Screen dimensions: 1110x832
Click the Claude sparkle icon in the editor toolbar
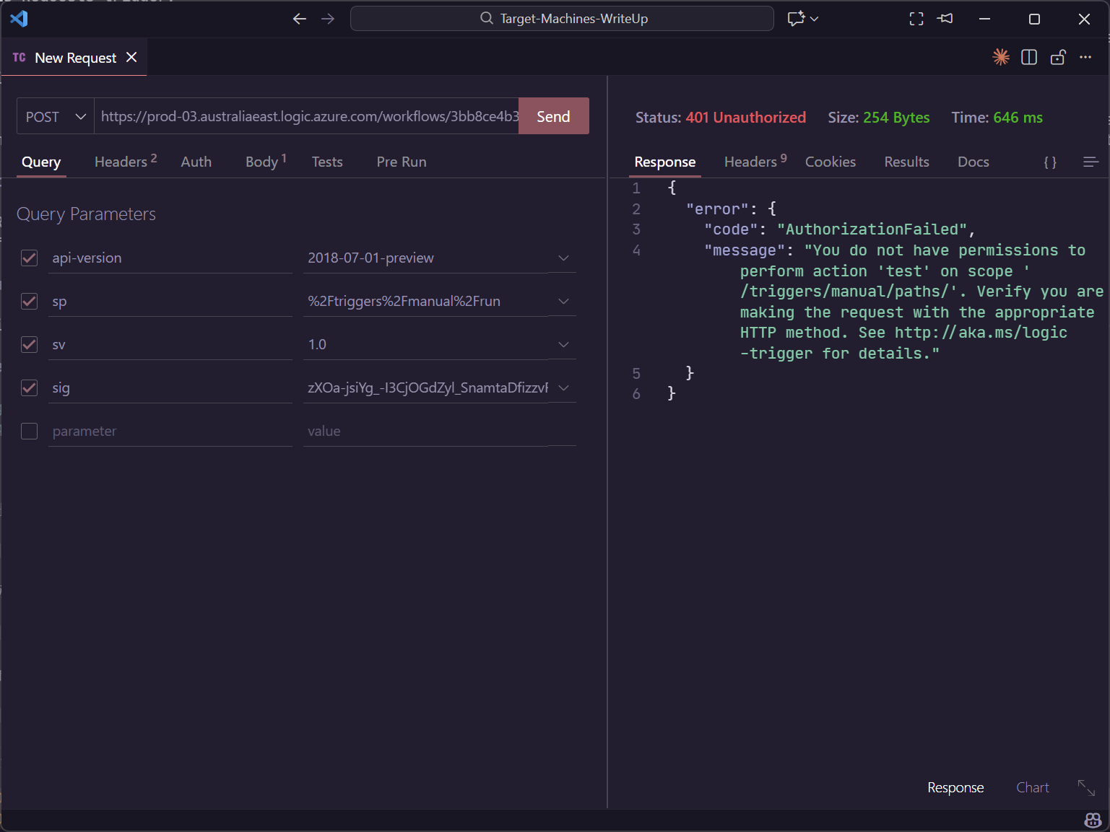1000,57
